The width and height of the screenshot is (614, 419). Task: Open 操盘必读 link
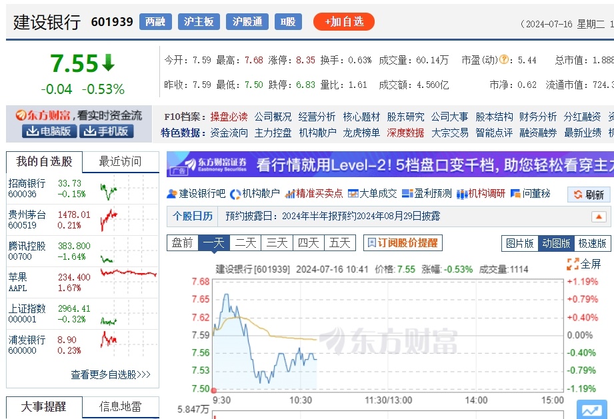[229, 117]
